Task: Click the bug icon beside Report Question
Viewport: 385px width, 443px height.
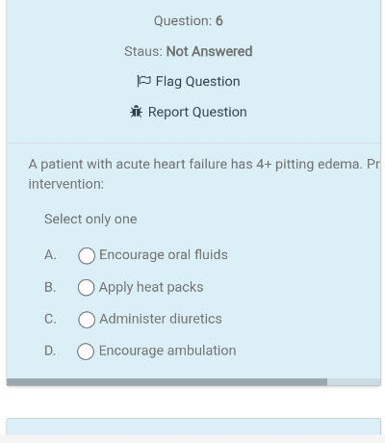Action: click(x=136, y=112)
